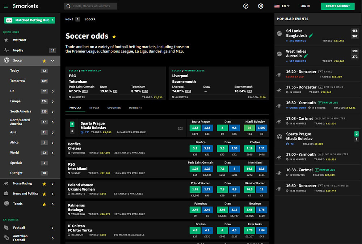Click the Tennis ball icon in sidebar
362x244 pixels.
coord(7,204)
